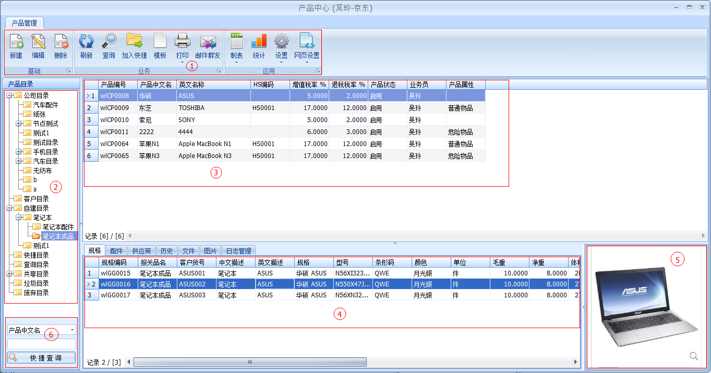Select the 客户目录 tree item

(36, 199)
